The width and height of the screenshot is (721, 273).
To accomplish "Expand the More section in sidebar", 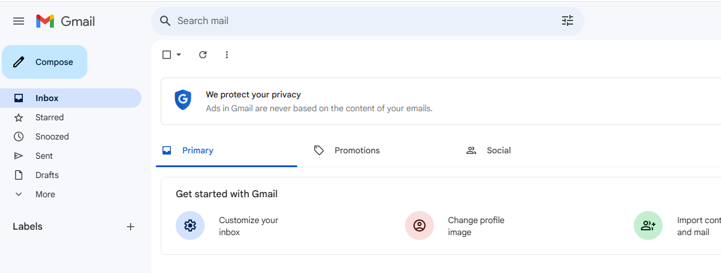I will coord(45,194).
